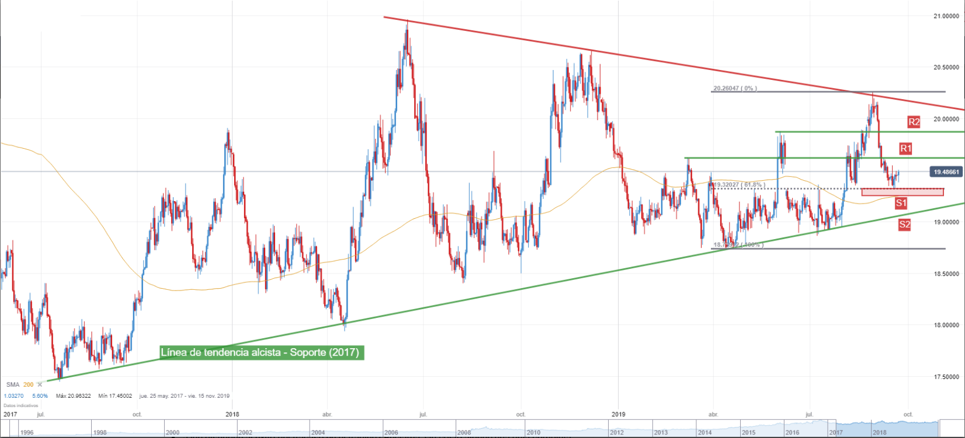Click the S1 support marker

901,203
